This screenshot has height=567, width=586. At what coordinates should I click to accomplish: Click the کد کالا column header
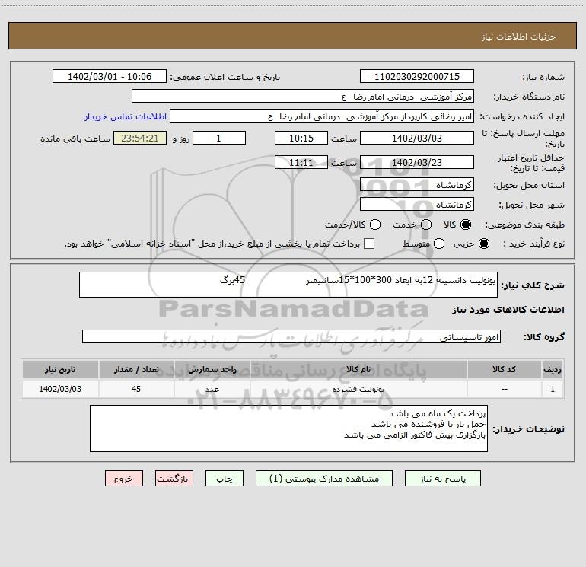click(x=504, y=369)
